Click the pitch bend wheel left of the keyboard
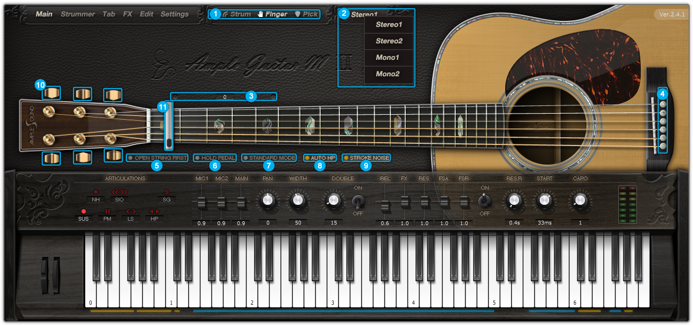693x325 pixels. tap(44, 275)
